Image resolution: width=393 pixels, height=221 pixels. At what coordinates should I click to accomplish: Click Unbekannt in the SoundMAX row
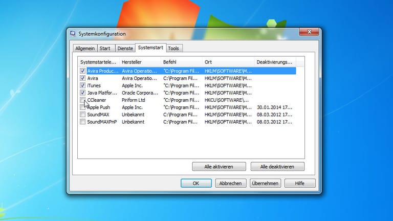click(133, 115)
